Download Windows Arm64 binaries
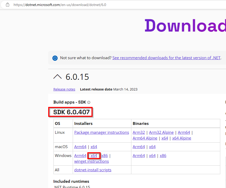This screenshot has width=226, height=188. pyautogui.click(x=139, y=156)
